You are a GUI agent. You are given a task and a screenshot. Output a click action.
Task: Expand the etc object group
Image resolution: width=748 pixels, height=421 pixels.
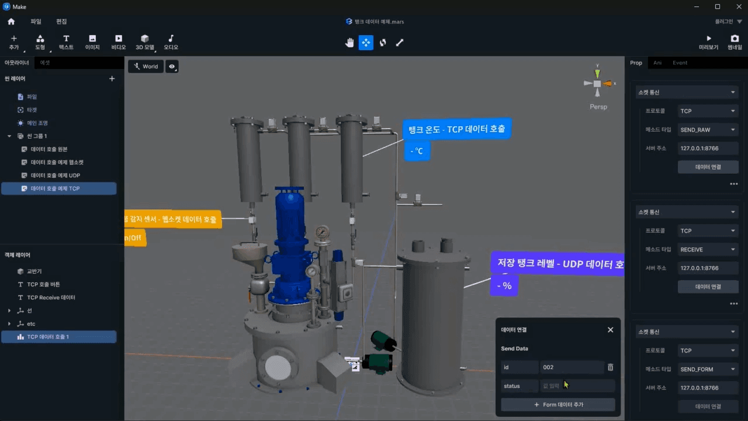(9, 324)
